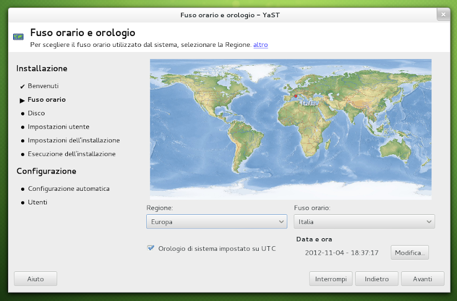Click the arrow marker next to Fuso orario

tap(22, 101)
